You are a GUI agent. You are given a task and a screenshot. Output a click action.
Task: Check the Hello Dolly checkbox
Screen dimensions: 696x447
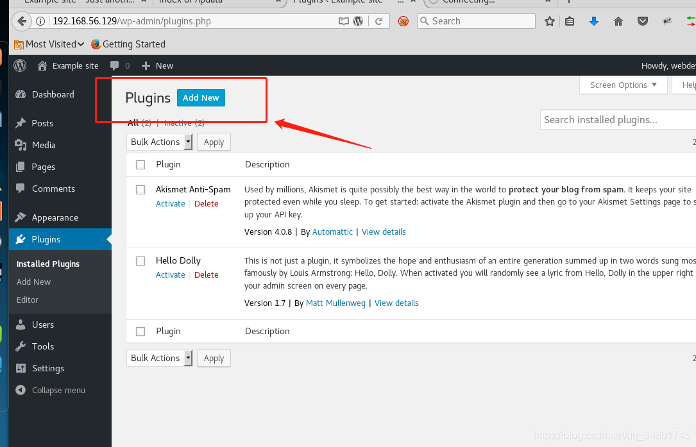click(x=140, y=260)
